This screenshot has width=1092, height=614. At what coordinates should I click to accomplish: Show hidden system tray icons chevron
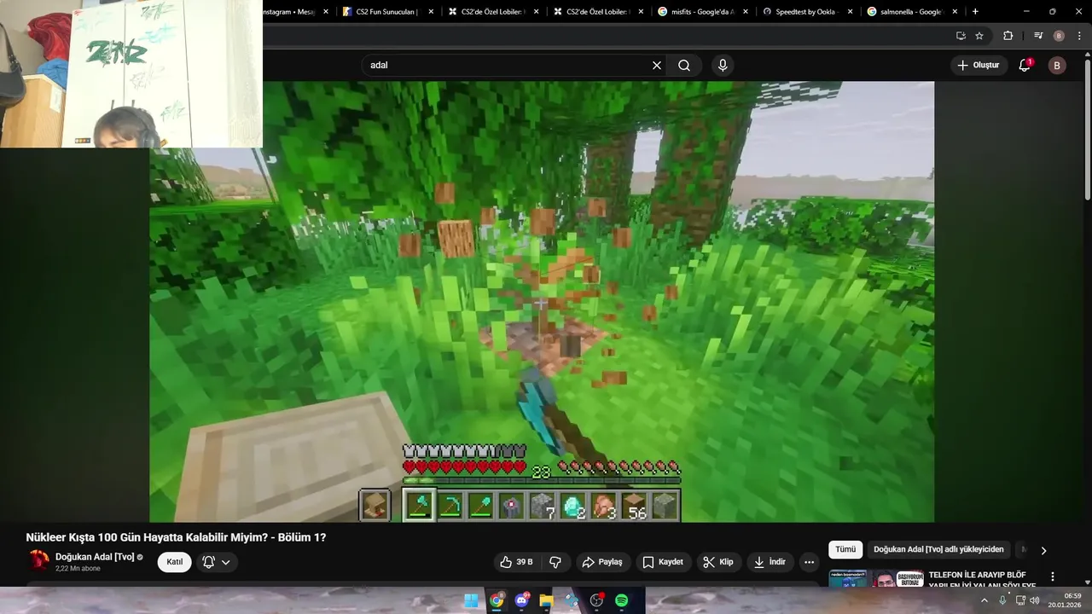tap(984, 600)
